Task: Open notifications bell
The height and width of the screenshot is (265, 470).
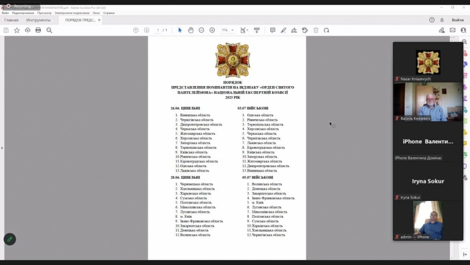Action: tap(442, 20)
